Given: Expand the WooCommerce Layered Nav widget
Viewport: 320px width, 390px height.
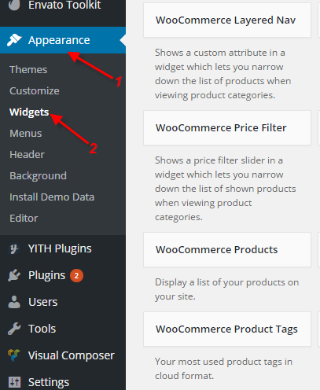Looking at the screenshot, I should coord(227,20).
